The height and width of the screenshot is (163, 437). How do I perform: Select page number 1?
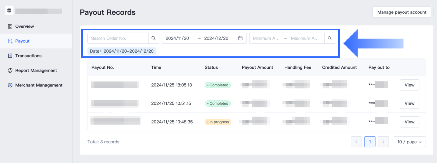point(370,142)
